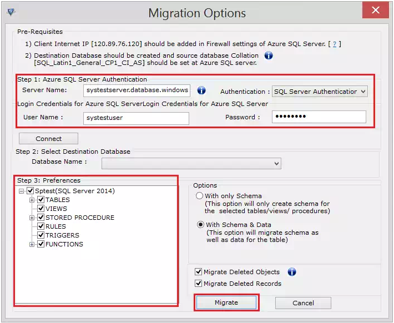394x323 pixels.
Task: Select the STORED PROCEDURE label in tree
Action: tap(80, 218)
